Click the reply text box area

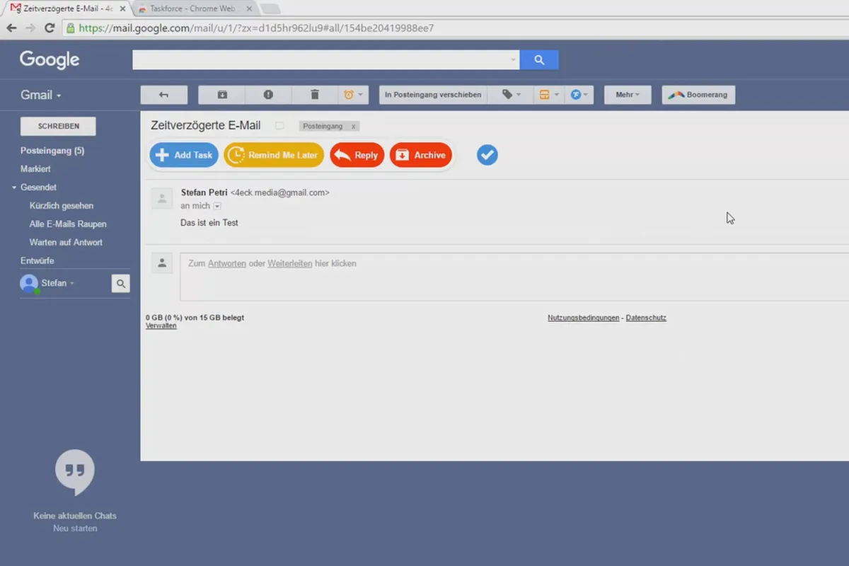click(x=514, y=277)
